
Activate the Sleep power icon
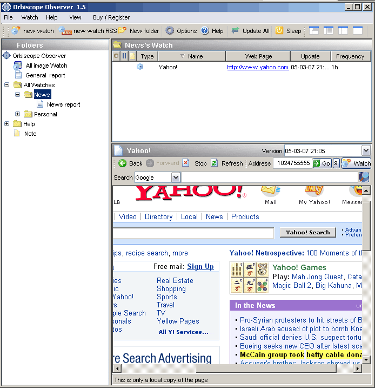pos(279,30)
